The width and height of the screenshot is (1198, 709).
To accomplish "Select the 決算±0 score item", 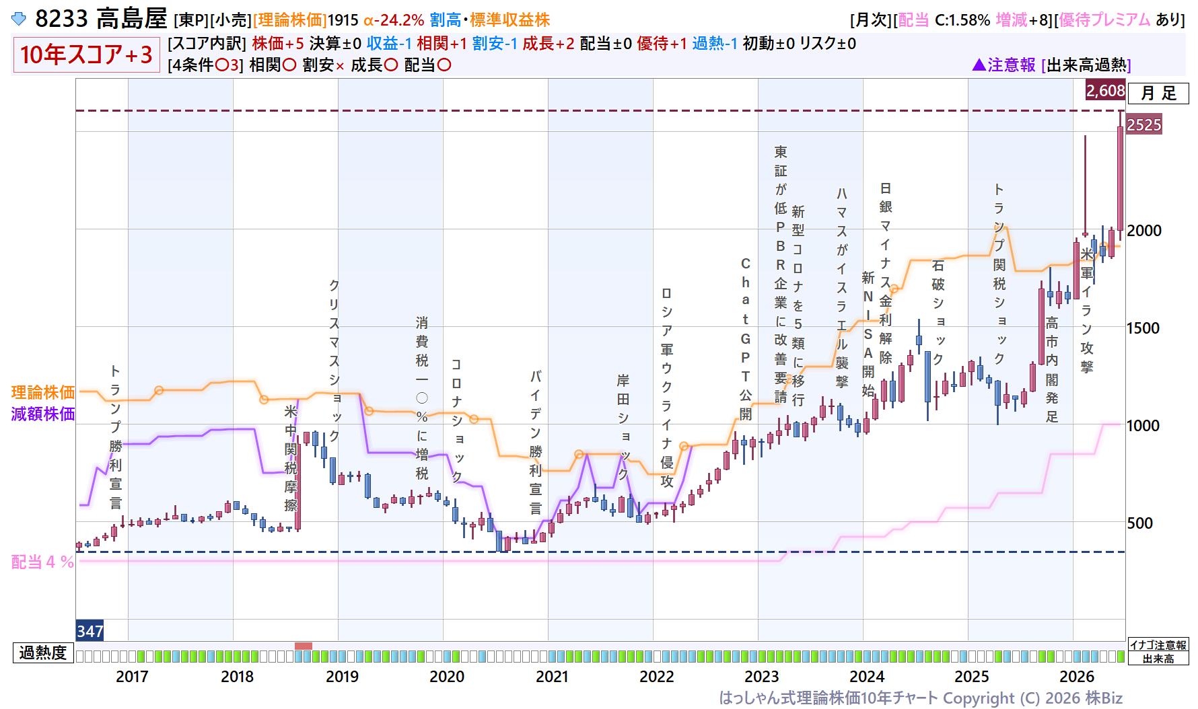I will 335,44.
